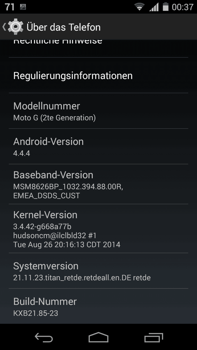This screenshot has height=350, width=197.
Task: Tap the mobile signal strength icon
Action: 154,7
